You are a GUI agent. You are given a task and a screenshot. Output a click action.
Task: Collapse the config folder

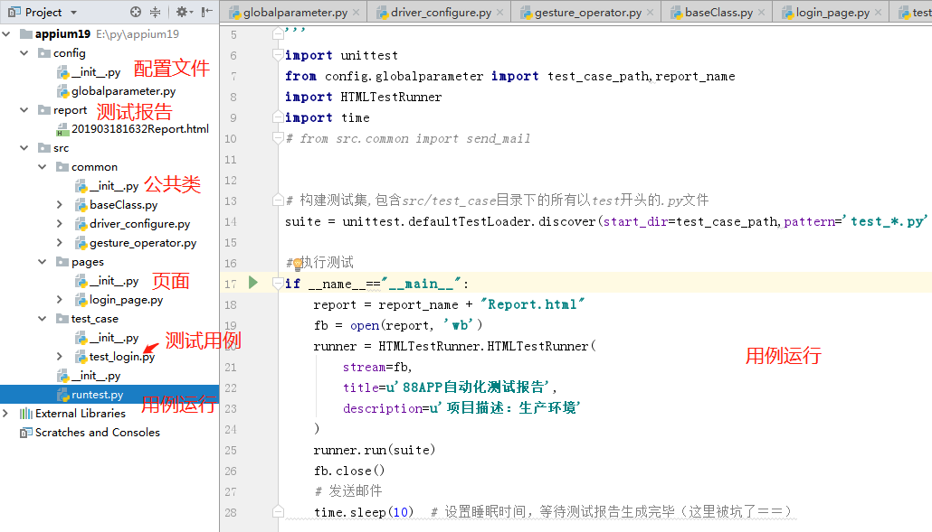pos(24,52)
